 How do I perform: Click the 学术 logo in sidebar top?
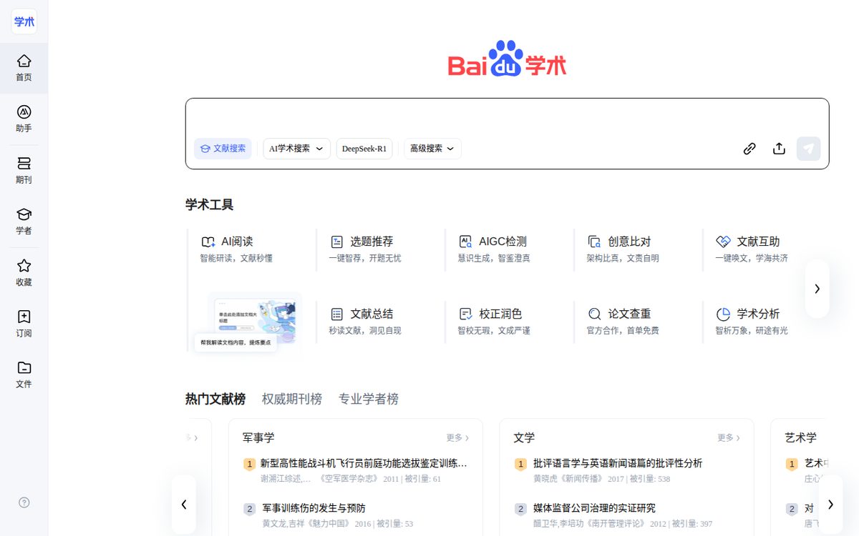[x=24, y=21]
